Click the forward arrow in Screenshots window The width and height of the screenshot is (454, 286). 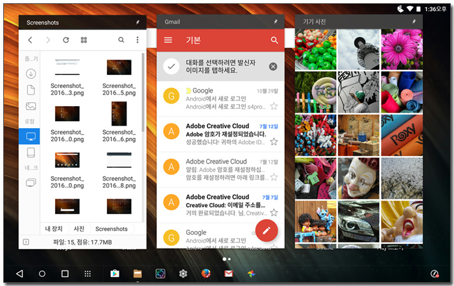(x=48, y=40)
